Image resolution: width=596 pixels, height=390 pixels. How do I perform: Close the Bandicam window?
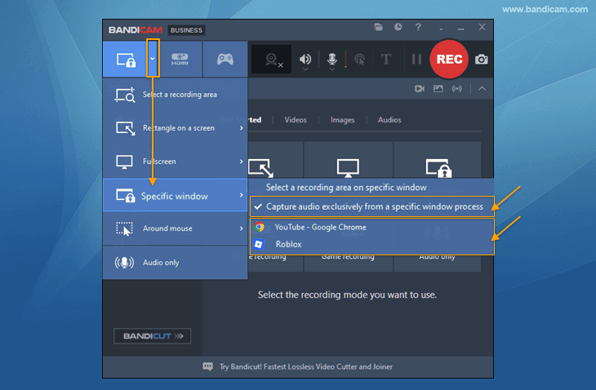tap(482, 27)
